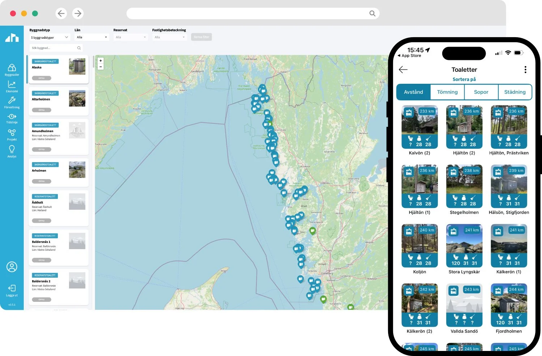Open the Tidslinje timeline section

12,118
